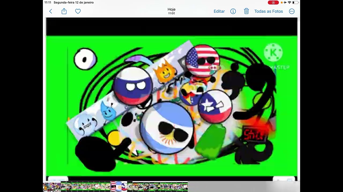The height and width of the screenshot is (192, 343).
Task: Open the more options ellipsis menu
Action: (292, 11)
